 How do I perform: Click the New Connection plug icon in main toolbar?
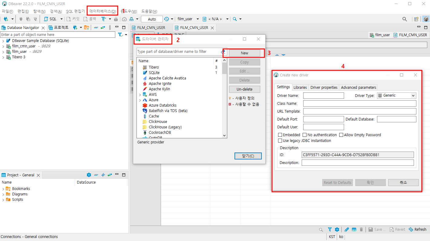(6, 19)
